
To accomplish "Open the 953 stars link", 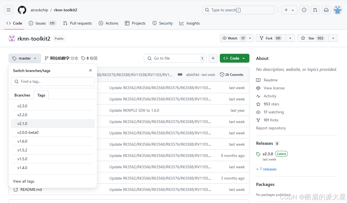I will [268, 104].
